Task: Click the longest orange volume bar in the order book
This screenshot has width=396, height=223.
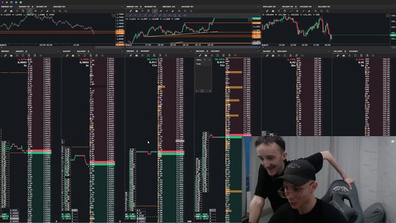Action: 234,87
